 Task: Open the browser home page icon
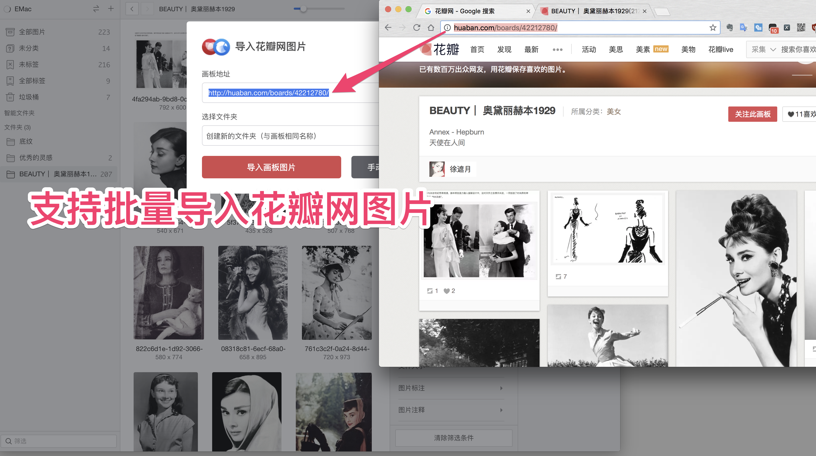[431, 28]
